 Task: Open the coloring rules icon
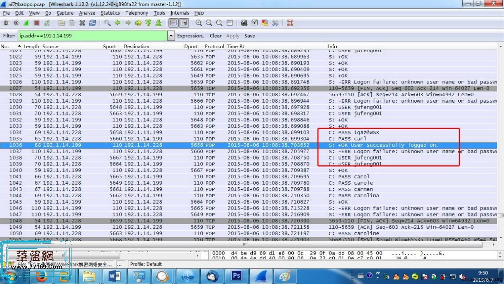265,23
